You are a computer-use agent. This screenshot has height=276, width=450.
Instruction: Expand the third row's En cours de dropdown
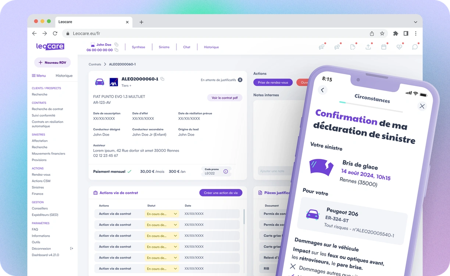162,236
